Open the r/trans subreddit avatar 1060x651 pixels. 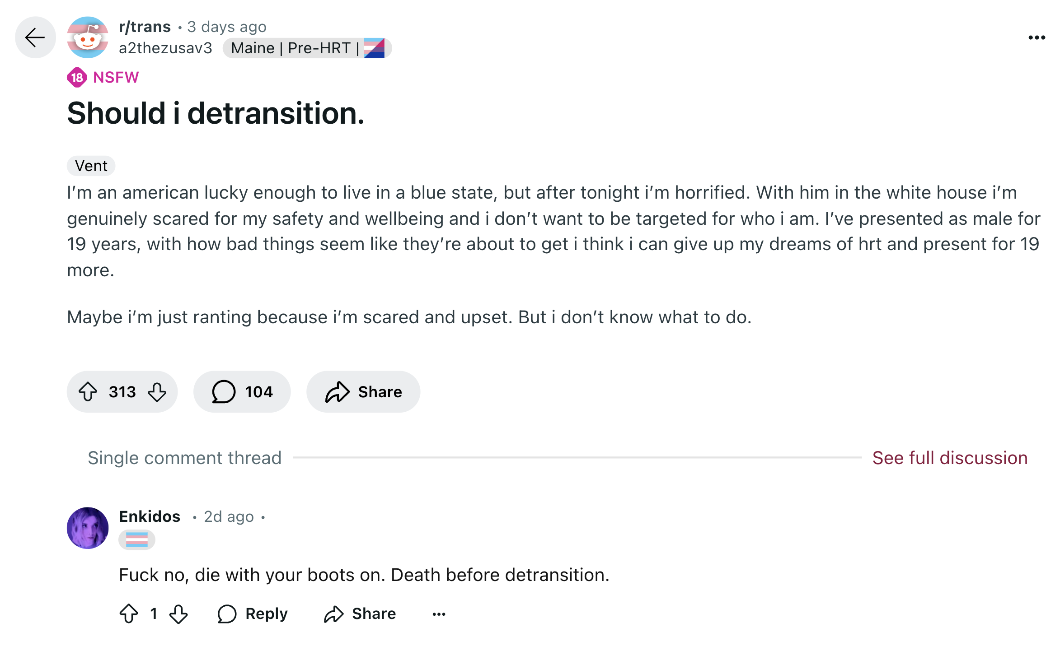click(x=88, y=37)
